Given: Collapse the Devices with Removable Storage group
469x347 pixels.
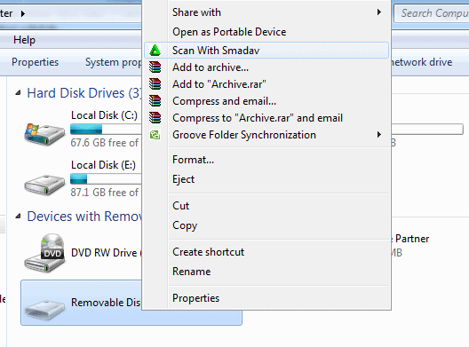Looking at the screenshot, I should (x=19, y=216).
